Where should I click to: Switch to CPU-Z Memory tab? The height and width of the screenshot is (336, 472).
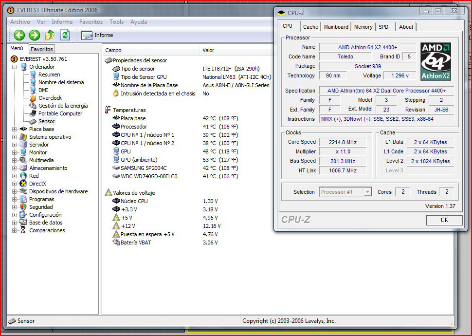click(363, 27)
